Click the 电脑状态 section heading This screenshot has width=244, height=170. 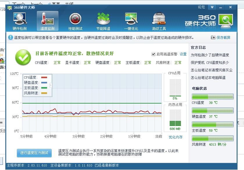click(x=199, y=88)
